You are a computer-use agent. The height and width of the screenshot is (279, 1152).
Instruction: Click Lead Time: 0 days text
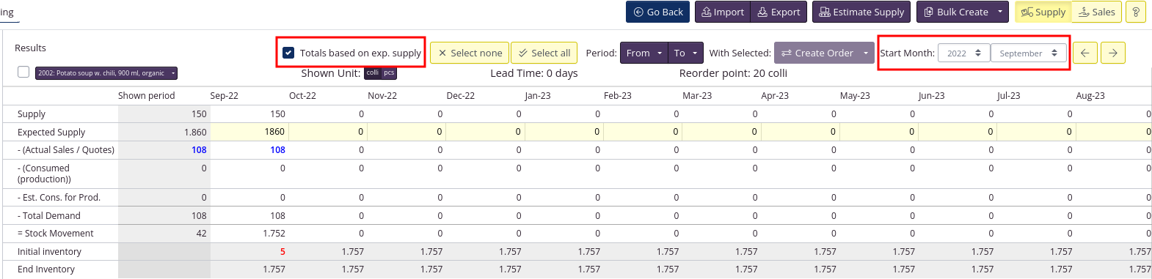pos(534,73)
